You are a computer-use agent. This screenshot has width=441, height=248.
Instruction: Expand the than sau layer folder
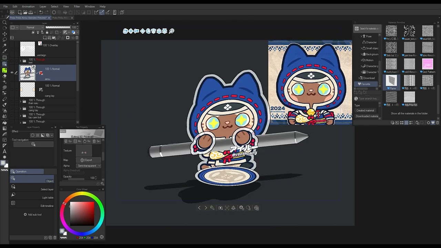coord(20,102)
